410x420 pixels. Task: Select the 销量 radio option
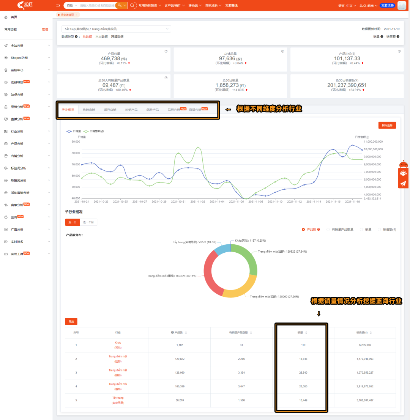pos(361,230)
